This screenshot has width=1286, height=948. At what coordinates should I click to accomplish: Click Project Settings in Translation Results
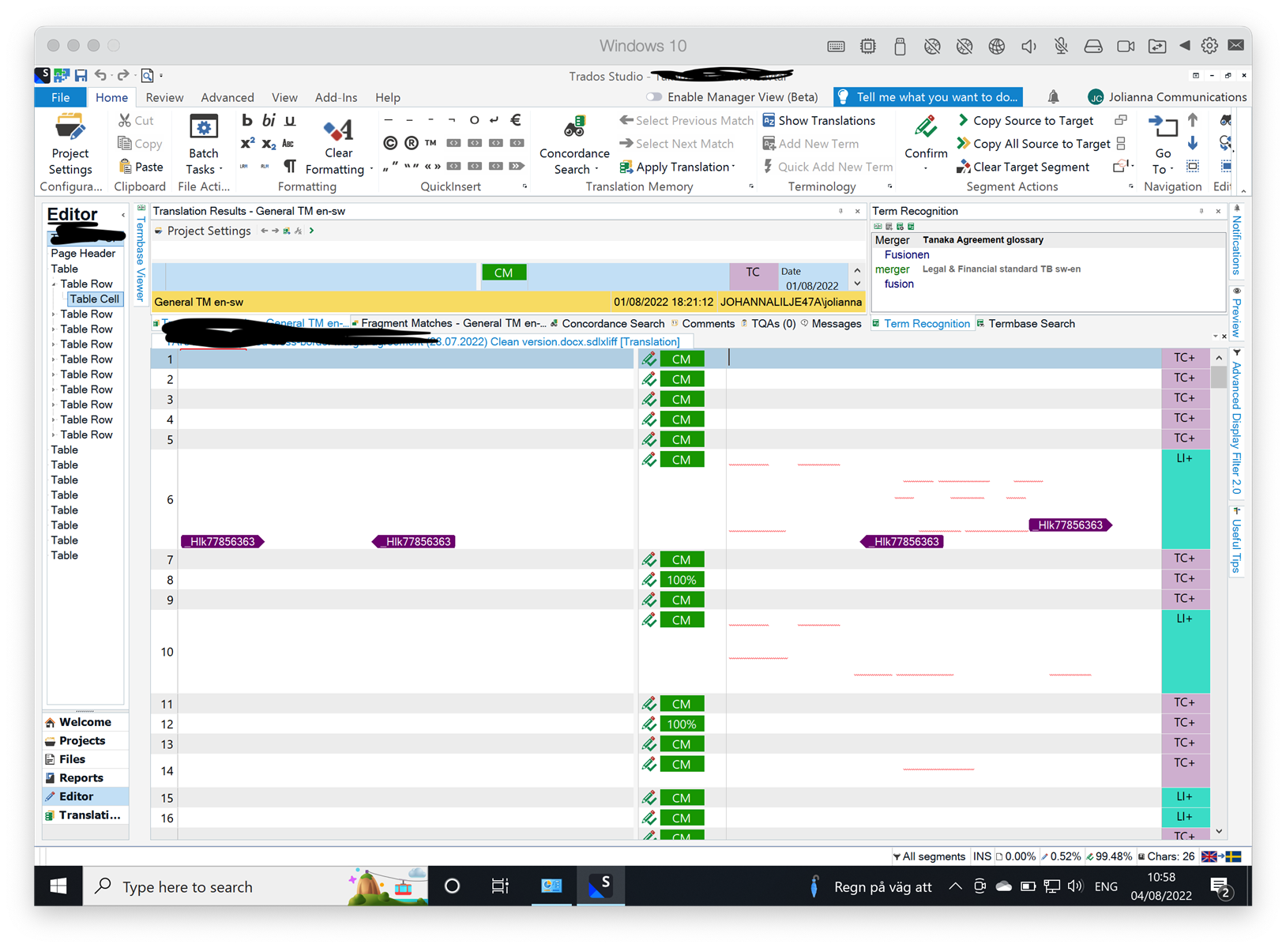pos(203,231)
